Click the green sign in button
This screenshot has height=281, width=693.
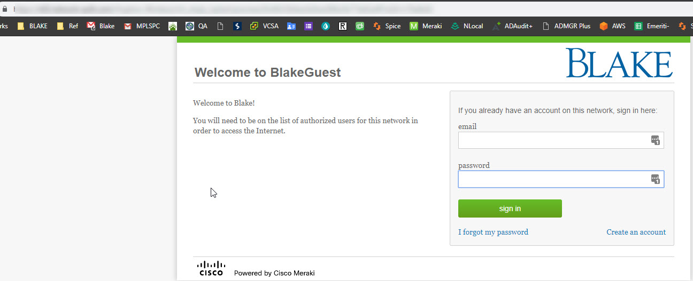[510, 208]
